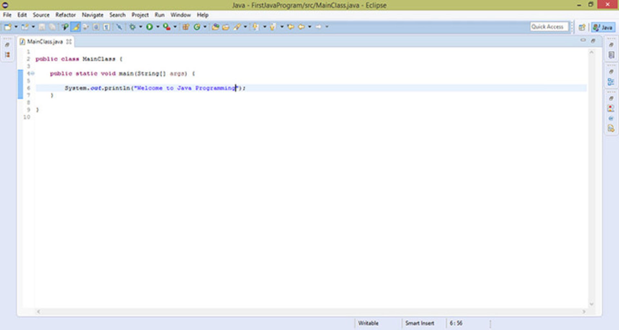Open the New Java Class dropdown arrow
Viewport: 619px width, 330px height.
pyautogui.click(x=205, y=27)
